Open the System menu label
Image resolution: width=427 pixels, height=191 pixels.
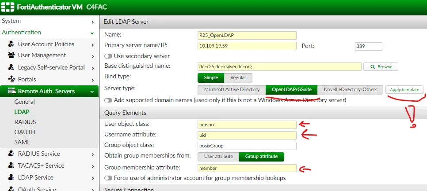(x=11, y=21)
